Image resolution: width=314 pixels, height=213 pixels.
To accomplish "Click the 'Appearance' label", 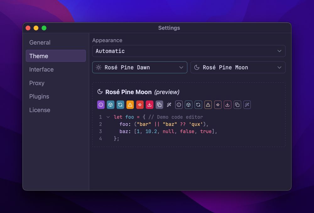I will [107, 40].
